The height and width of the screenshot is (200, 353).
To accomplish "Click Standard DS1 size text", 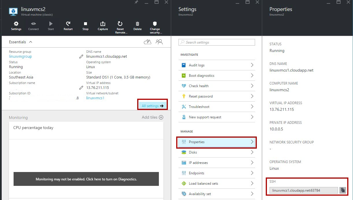I will [118, 77].
